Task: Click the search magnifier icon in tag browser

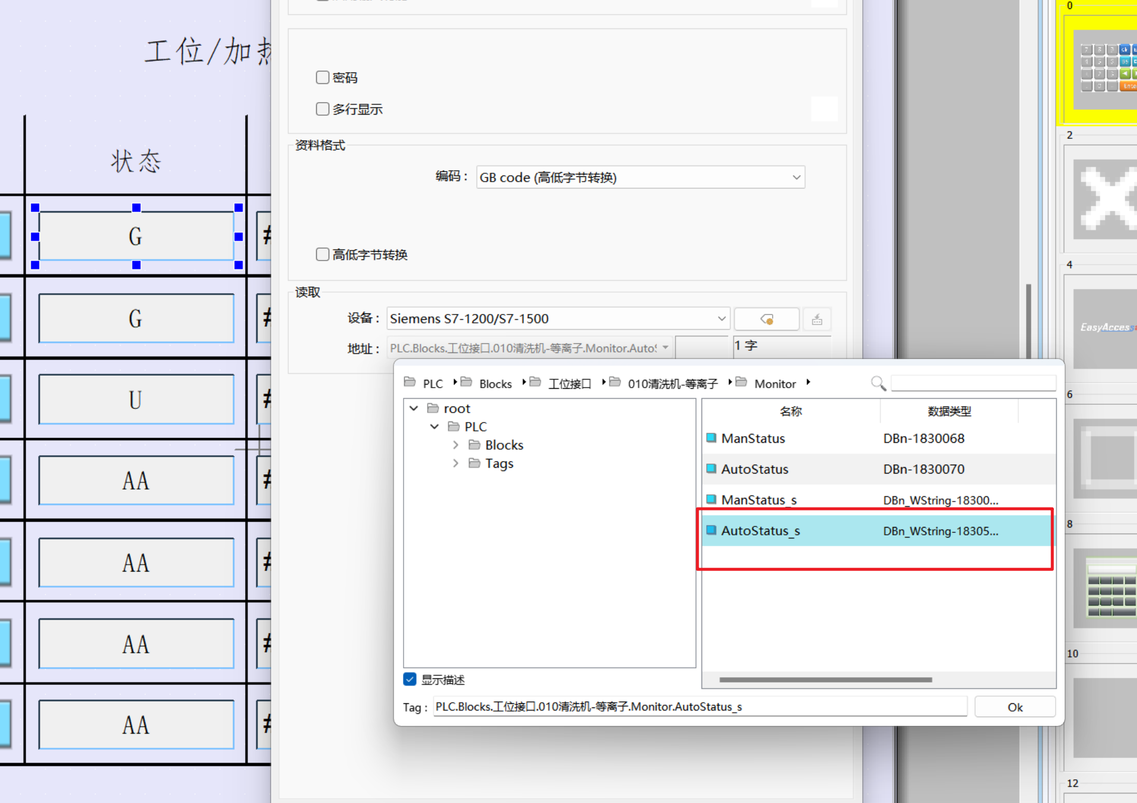Action: tap(878, 383)
